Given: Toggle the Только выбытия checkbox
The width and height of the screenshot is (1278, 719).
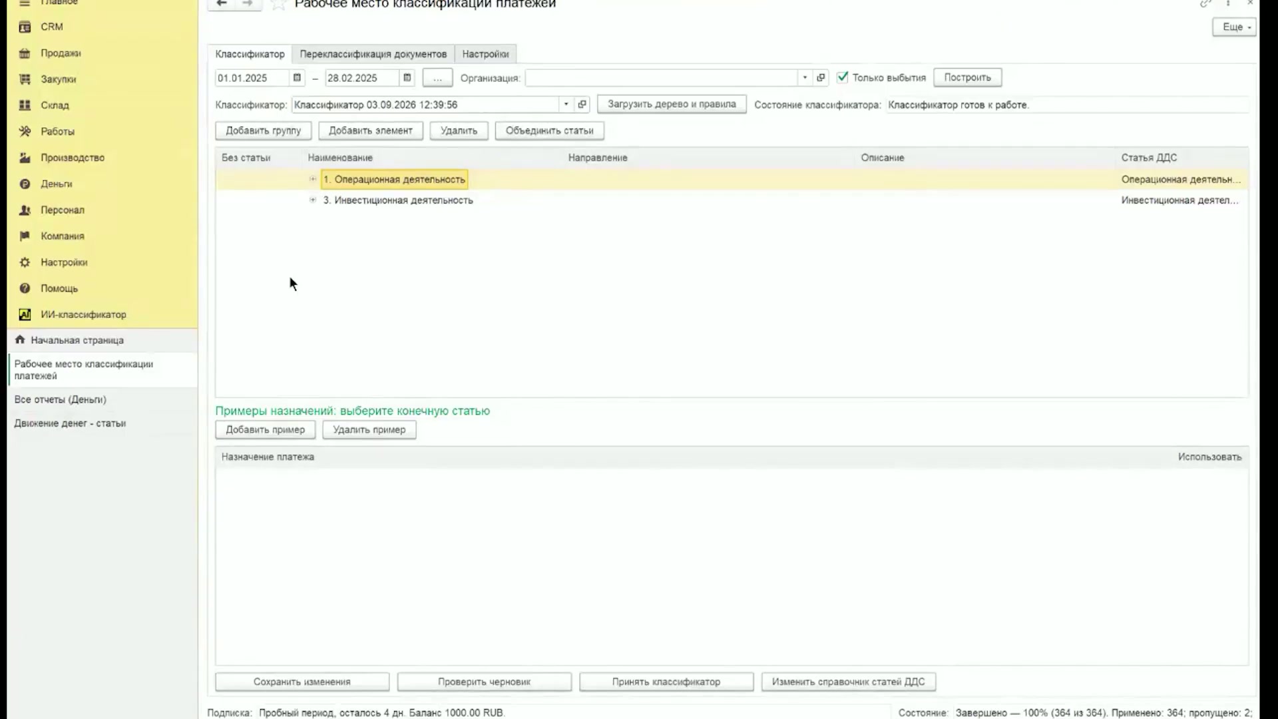Looking at the screenshot, I should point(843,77).
